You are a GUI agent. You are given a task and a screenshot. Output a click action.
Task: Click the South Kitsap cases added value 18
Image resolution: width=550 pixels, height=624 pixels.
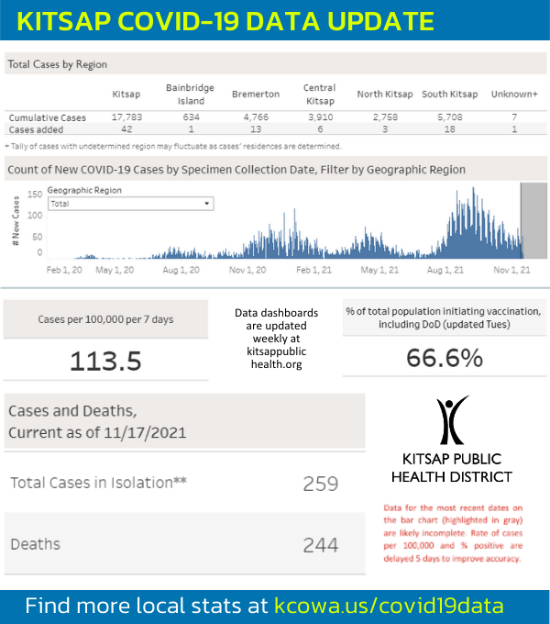pyautogui.click(x=450, y=129)
